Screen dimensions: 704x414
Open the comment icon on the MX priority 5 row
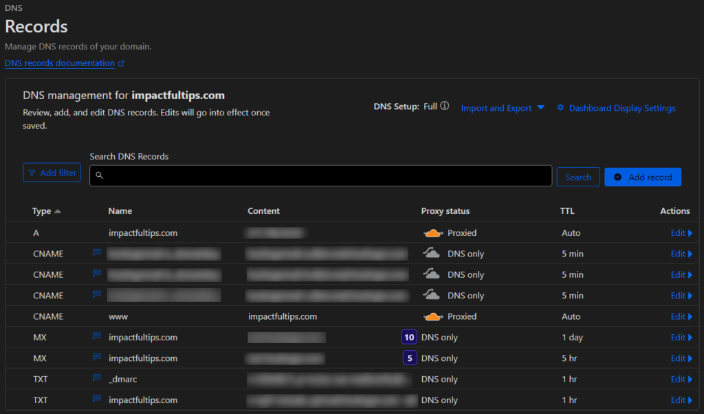(x=96, y=357)
